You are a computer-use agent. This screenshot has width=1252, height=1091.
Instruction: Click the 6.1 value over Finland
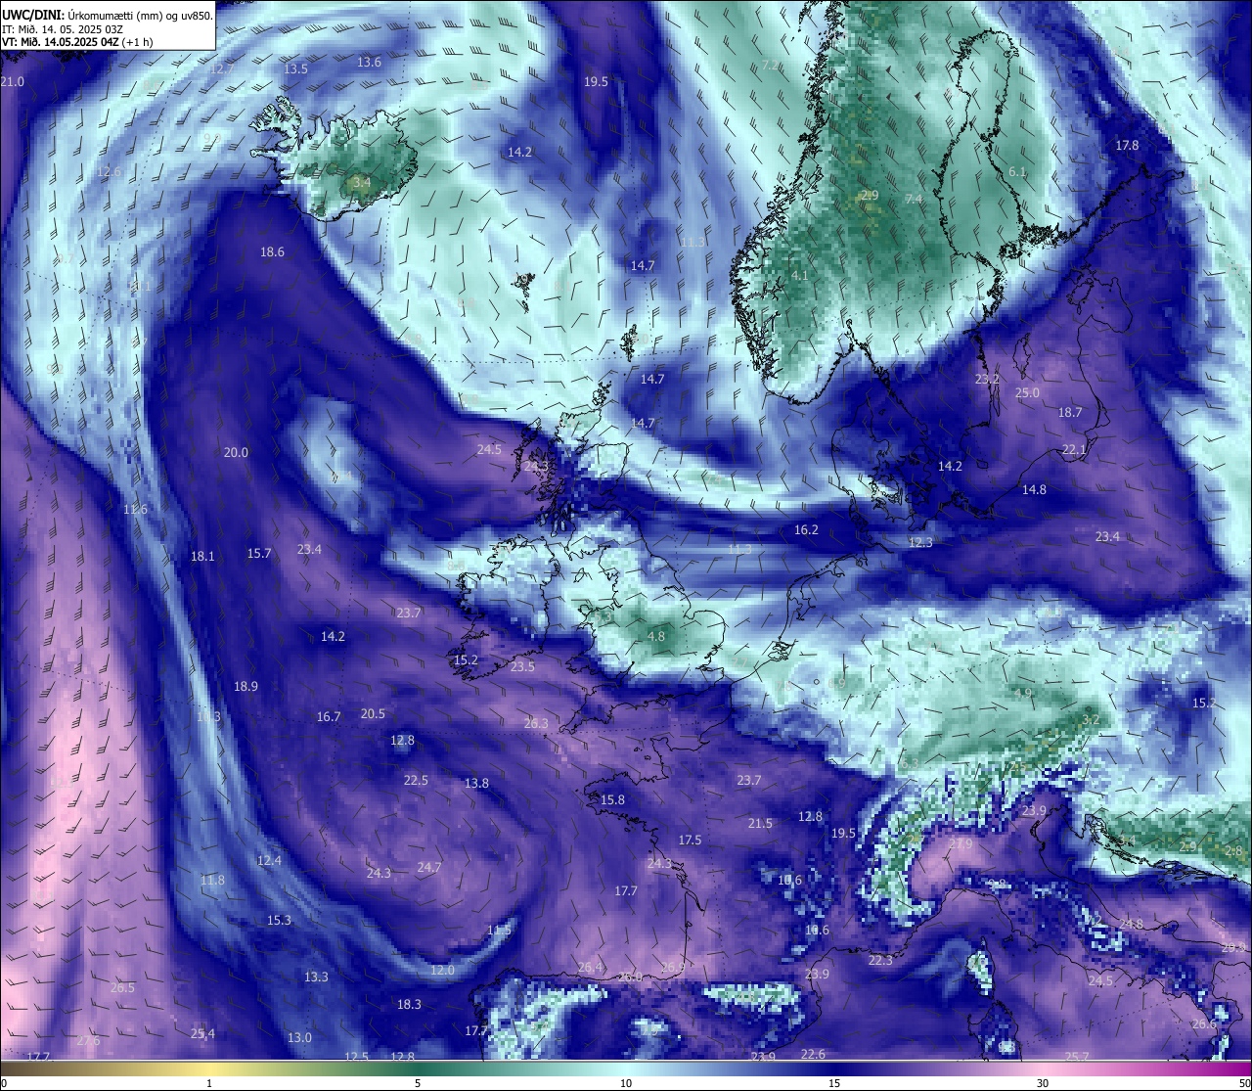1017,172
